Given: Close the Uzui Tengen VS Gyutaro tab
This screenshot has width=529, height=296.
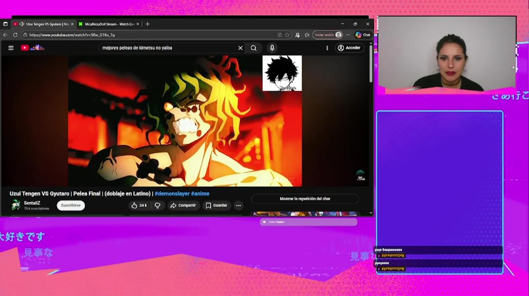Looking at the screenshot, I should point(73,24).
